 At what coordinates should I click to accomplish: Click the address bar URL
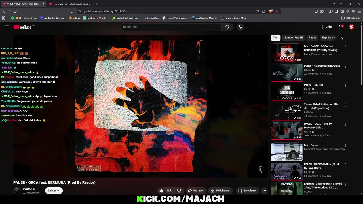click(x=105, y=11)
